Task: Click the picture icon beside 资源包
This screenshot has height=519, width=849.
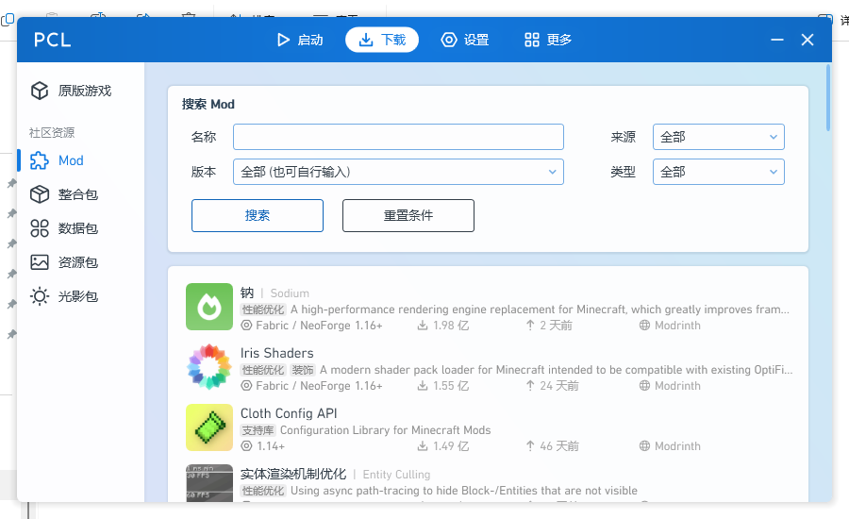Action: [x=40, y=262]
